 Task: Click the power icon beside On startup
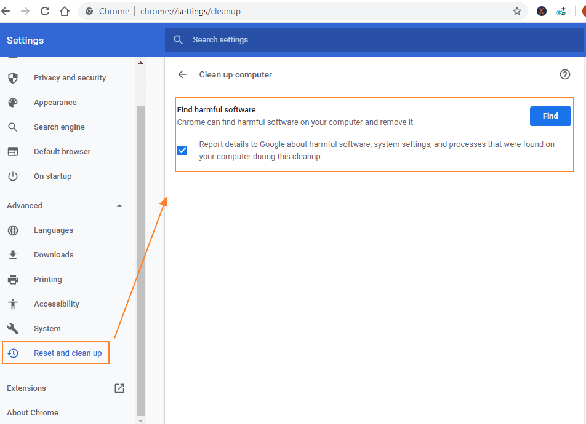click(13, 176)
